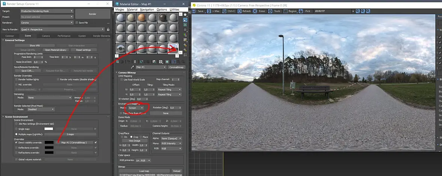This screenshot has height=176, width=442.
Task: Activate the Region render tool
Action: 290,11
